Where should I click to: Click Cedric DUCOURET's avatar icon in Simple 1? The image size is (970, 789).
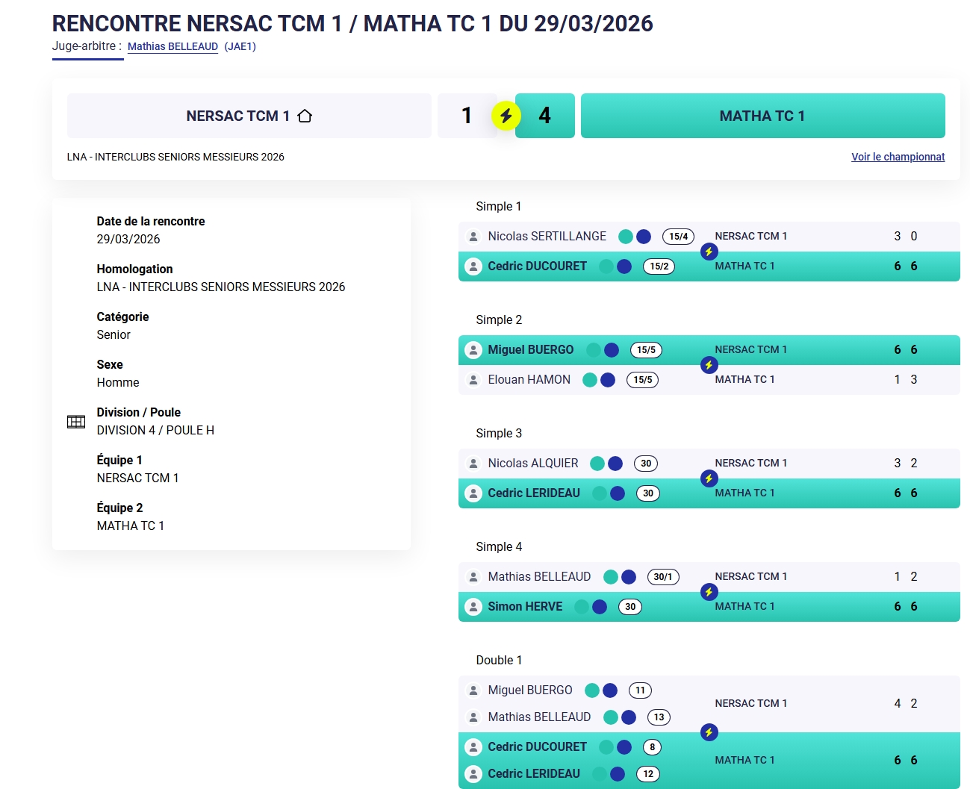tap(473, 266)
